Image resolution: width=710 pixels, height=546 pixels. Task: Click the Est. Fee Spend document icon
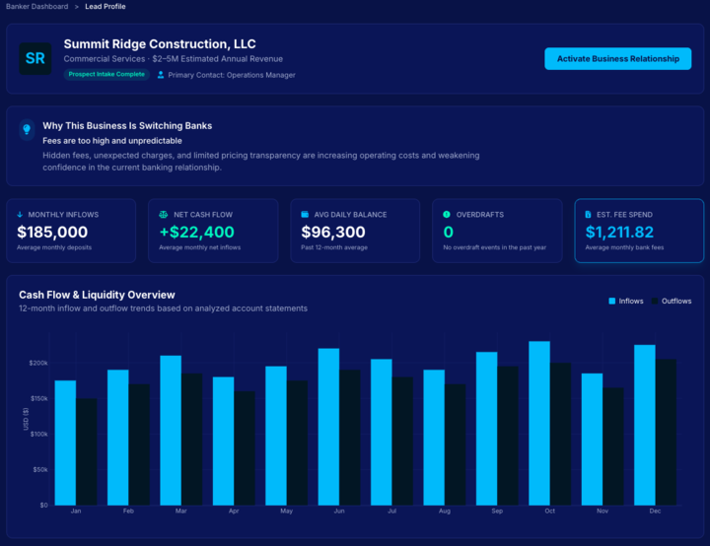589,214
